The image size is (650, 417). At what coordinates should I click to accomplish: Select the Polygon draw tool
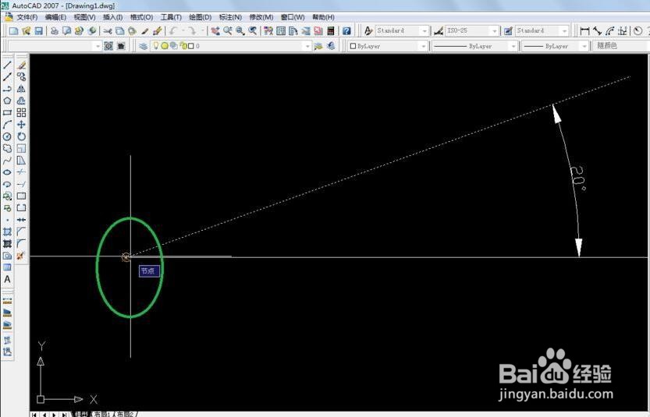pyautogui.click(x=7, y=101)
